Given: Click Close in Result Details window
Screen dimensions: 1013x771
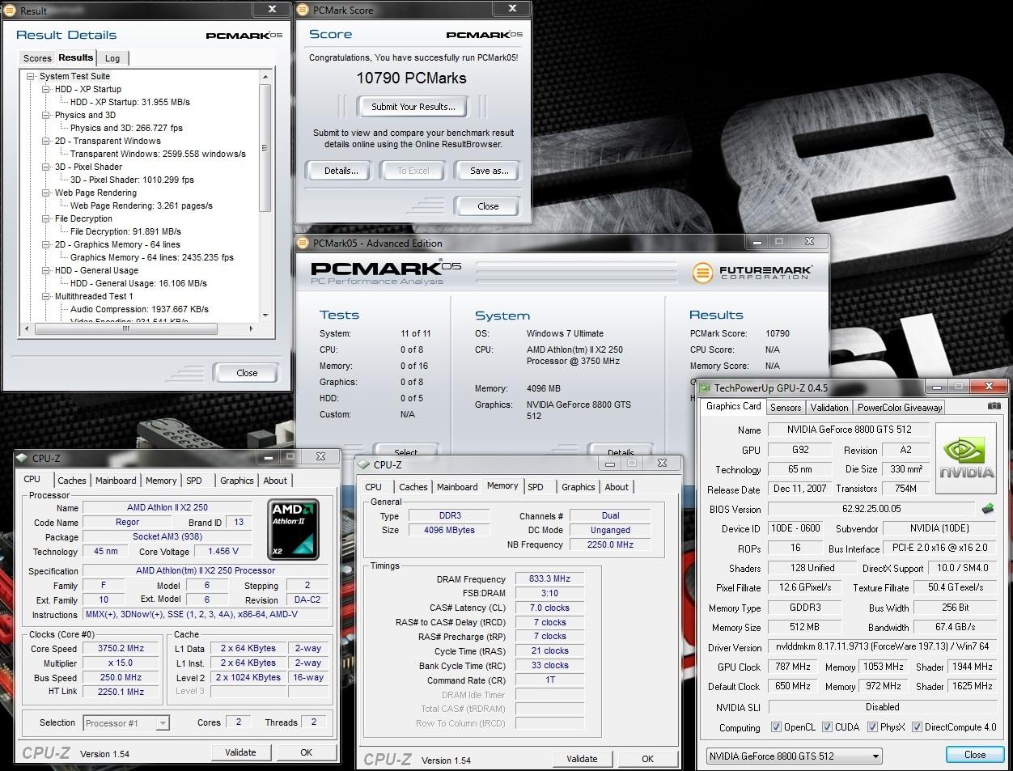Looking at the screenshot, I should pyautogui.click(x=247, y=373).
